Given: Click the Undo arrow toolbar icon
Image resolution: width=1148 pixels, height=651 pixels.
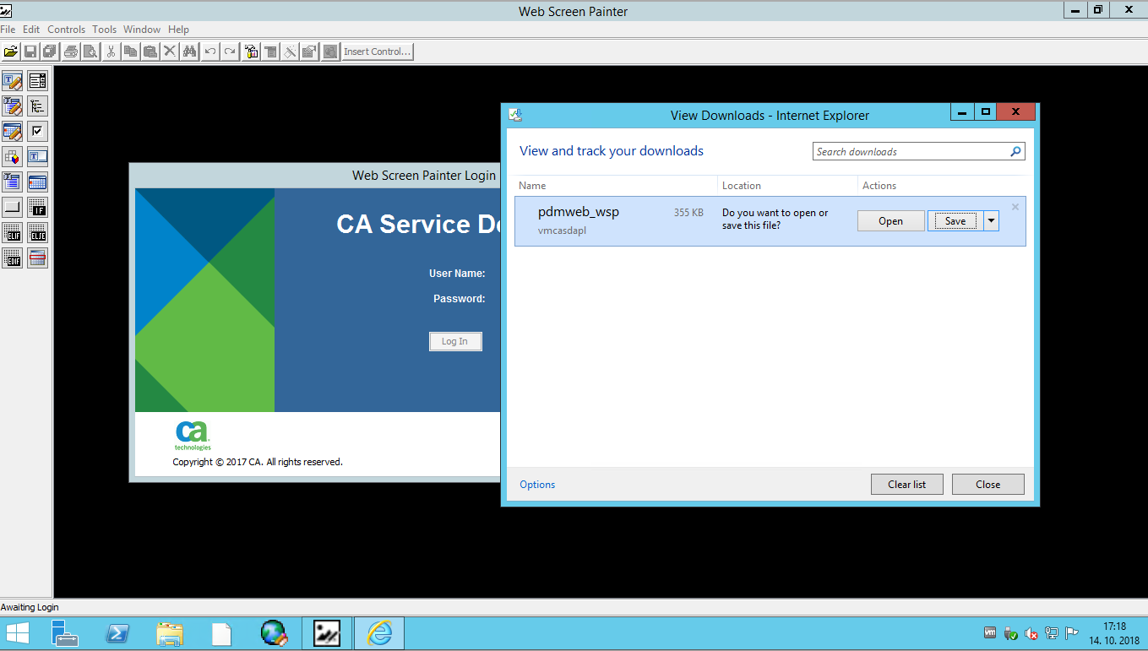Looking at the screenshot, I should pyautogui.click(x=210, y=52).
